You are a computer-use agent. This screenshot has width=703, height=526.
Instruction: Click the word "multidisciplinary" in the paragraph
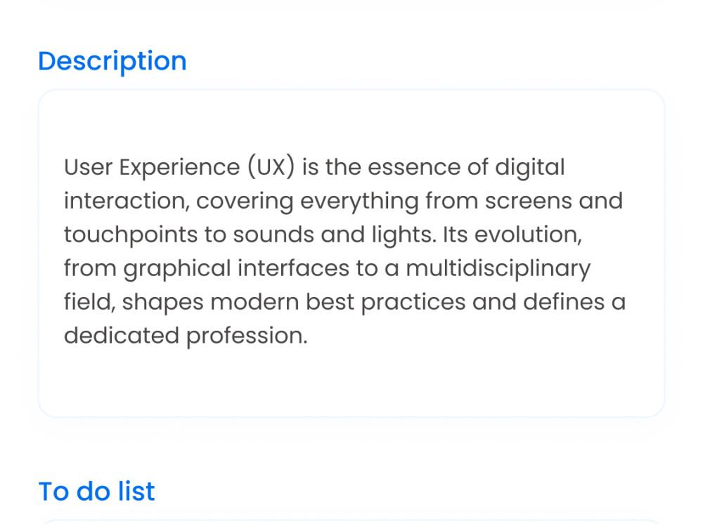[498, 268]
